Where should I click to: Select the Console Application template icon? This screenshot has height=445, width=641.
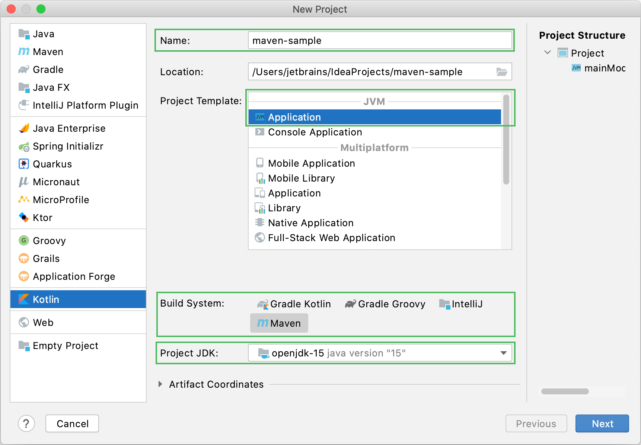pos(260,132)
